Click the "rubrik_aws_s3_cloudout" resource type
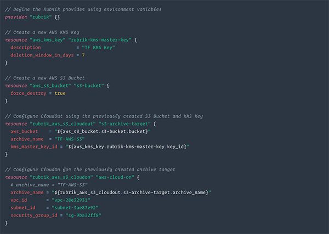329x234 pixels. [x=63, y=124]
